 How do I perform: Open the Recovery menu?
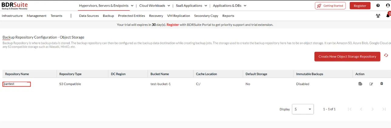[156, 16]
